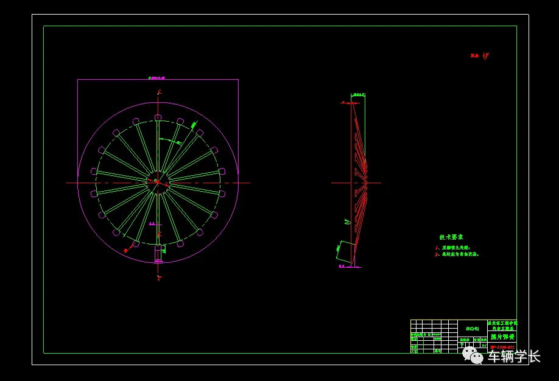Click the hub center of the diaphragm spring view
Image resolution: width=559 pixels, height=381 pixels.
(158, 183)
